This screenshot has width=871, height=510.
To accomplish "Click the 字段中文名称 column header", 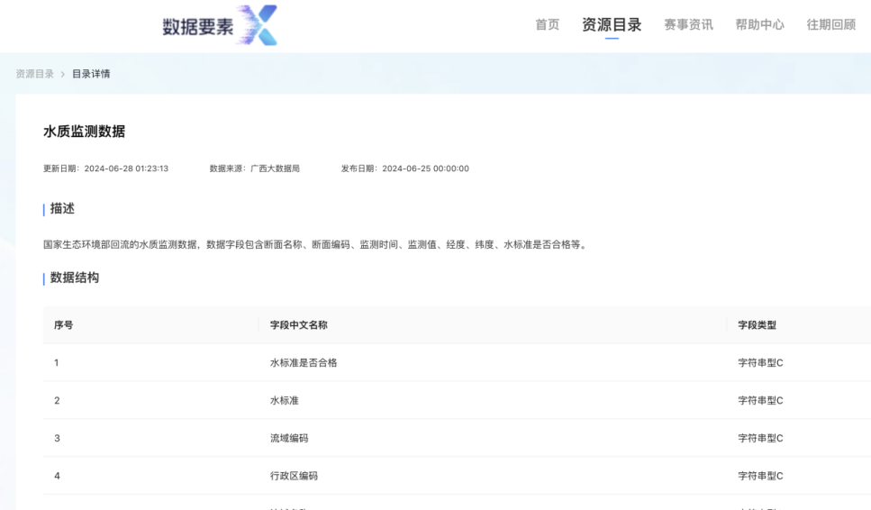I will 299,325.
